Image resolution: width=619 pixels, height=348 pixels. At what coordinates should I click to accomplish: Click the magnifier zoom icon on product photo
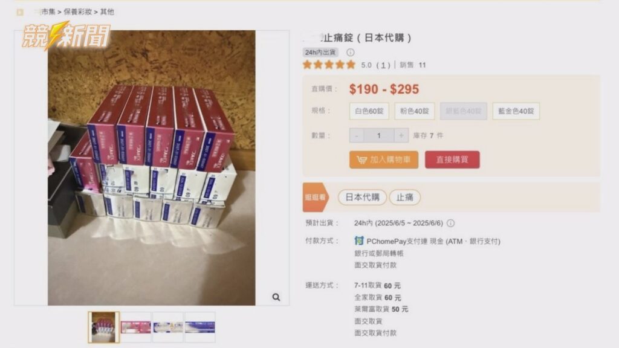[x=276, y=297]
